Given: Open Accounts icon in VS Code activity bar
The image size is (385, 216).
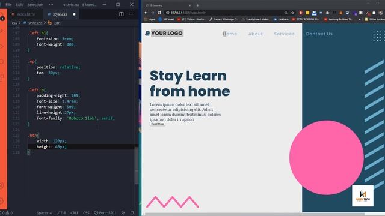Looking at the screenshot, I should coord(2,185).
